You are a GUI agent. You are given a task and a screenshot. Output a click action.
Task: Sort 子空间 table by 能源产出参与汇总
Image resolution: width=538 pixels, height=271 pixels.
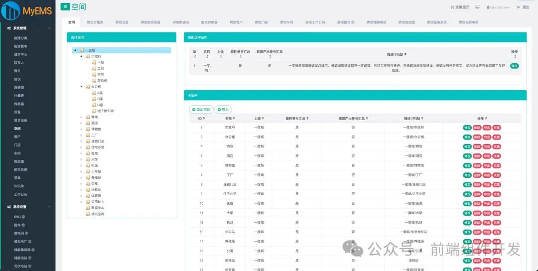(x=367, y=119)
